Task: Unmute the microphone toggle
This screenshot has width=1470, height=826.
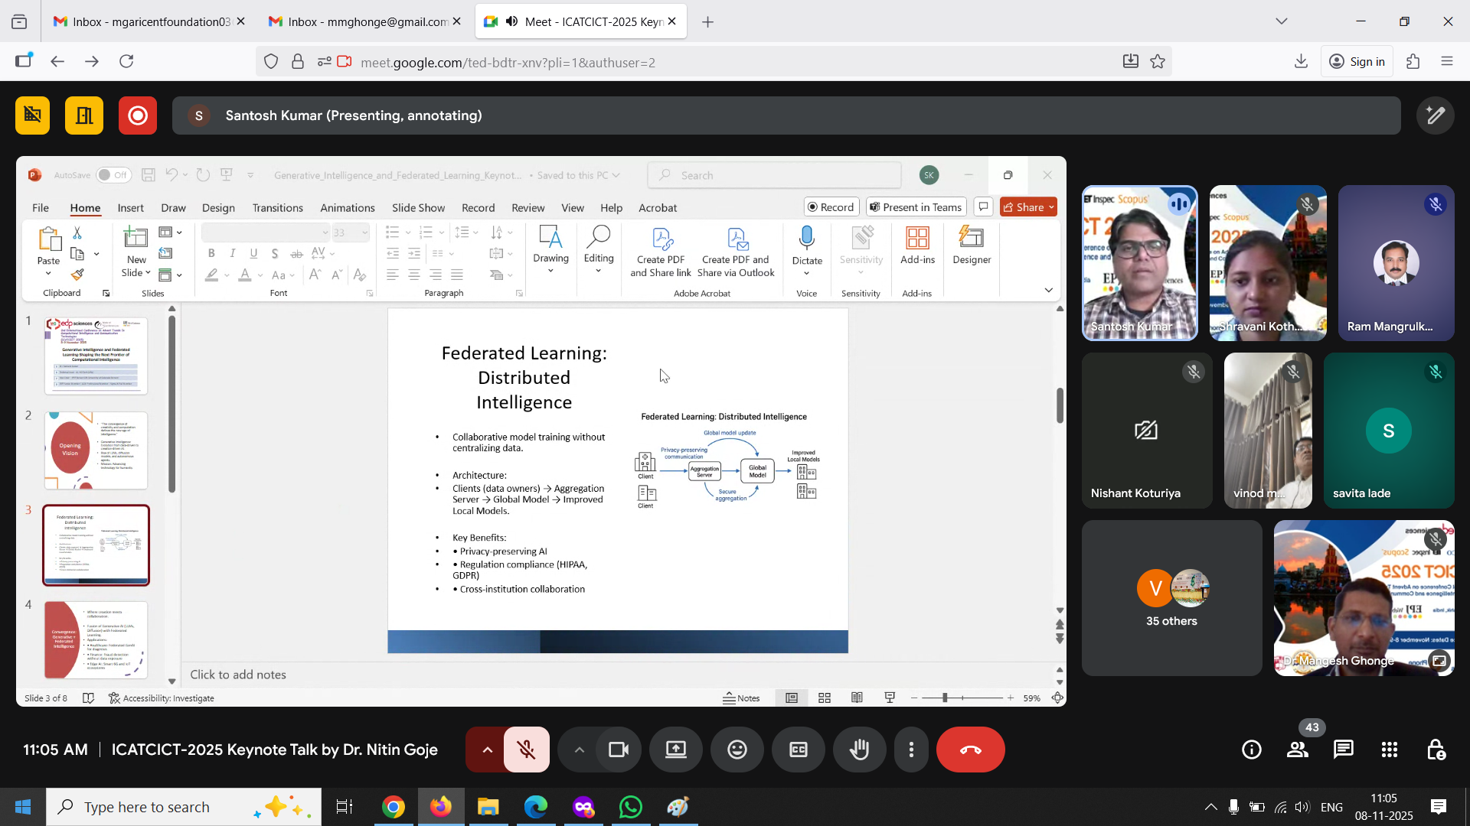Action: [527, 750]
